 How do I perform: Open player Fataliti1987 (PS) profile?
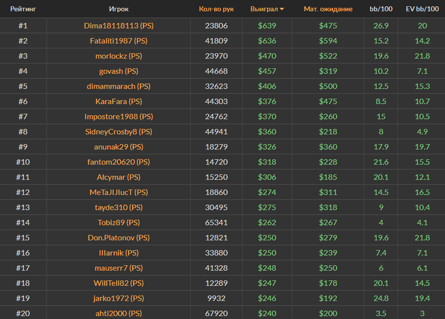(x=119, y=41)
